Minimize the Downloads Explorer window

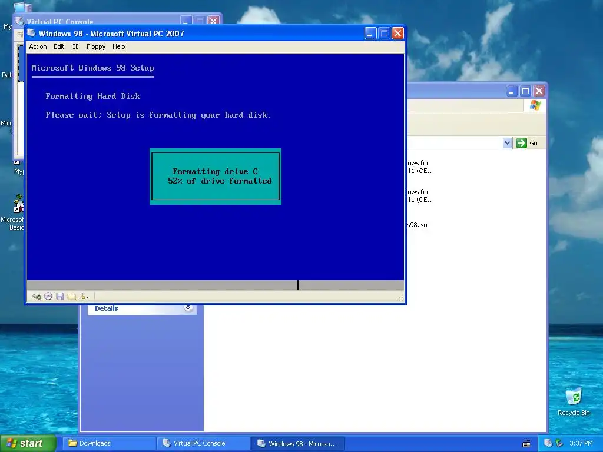pos(512,91)
